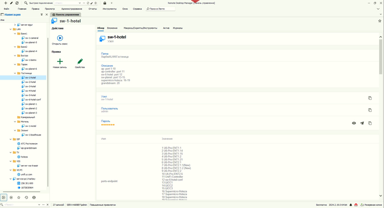Collapse the SIP folder
The width and height of the screenshot is (384, 208).
pos(10,139)
